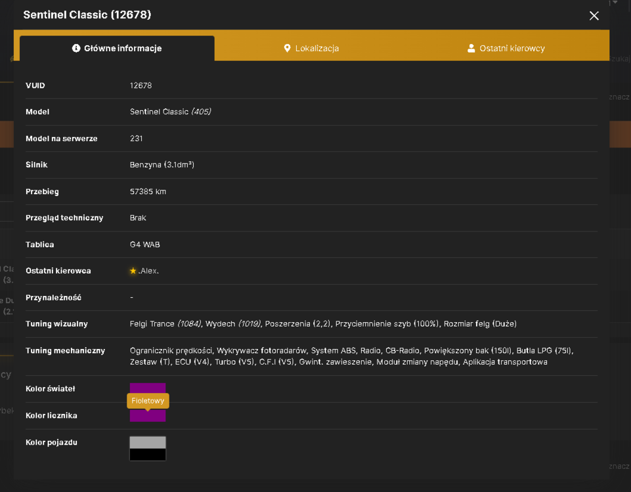Select the mileage value 57385 km
Image resolution: width=631 pixels, height=492 pixels.
pos(148,192)
